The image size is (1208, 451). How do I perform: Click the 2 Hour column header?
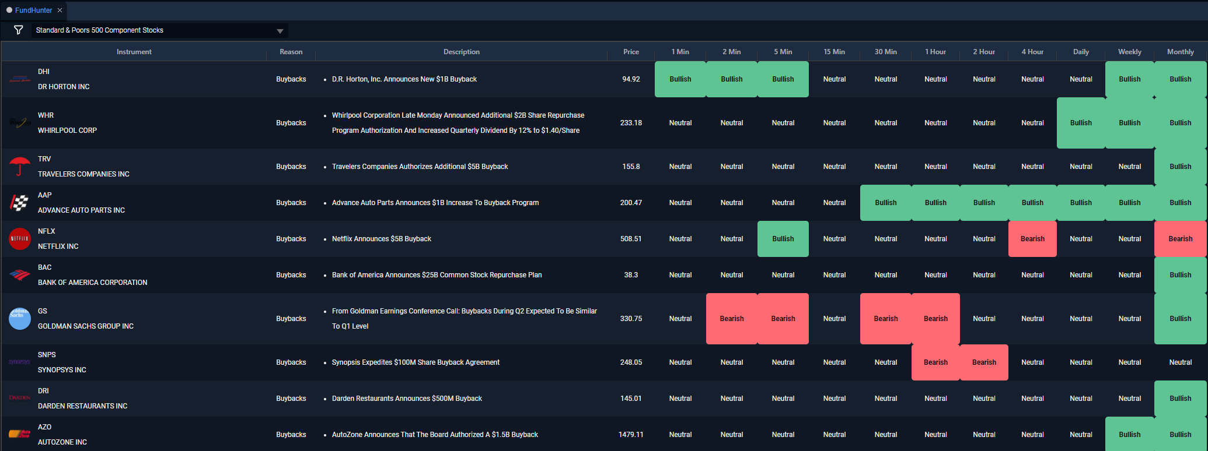click(x=984, y=52)
